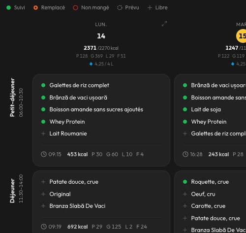Click the Remplacé legend label
This screenshot has height=233, width=246.
click(x=53, y=7)
